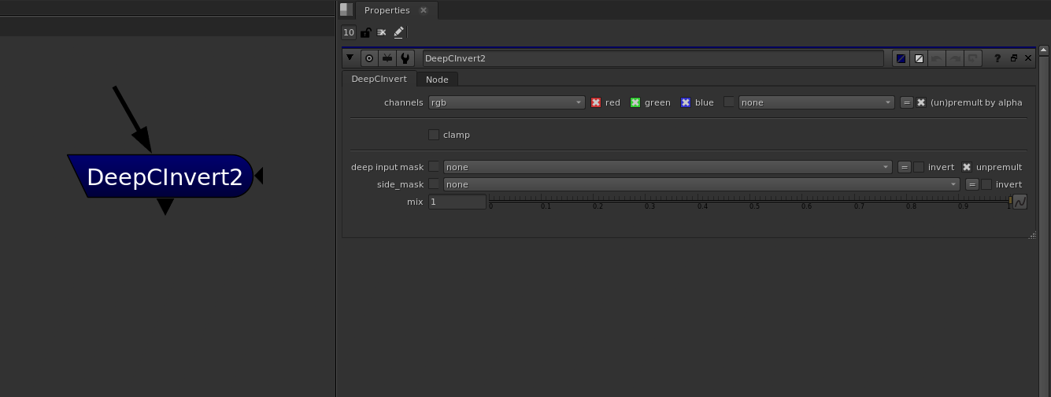Click the lock properties bin icon
This screenshot has height=397, width=1051.
tap(365, 32)
